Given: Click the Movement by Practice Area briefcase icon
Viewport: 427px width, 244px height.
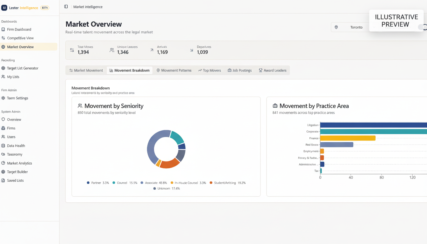Looking at the screenshot, I should pos(275,106).
